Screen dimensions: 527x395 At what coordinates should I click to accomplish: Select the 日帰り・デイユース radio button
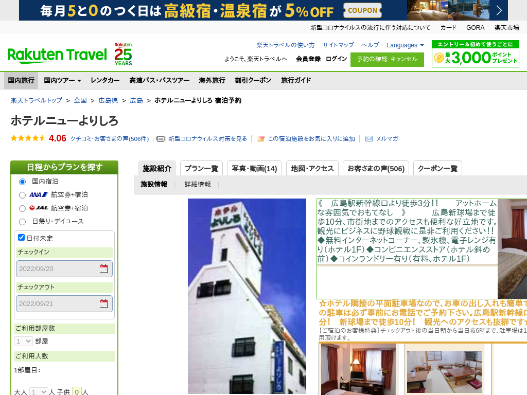22,222
